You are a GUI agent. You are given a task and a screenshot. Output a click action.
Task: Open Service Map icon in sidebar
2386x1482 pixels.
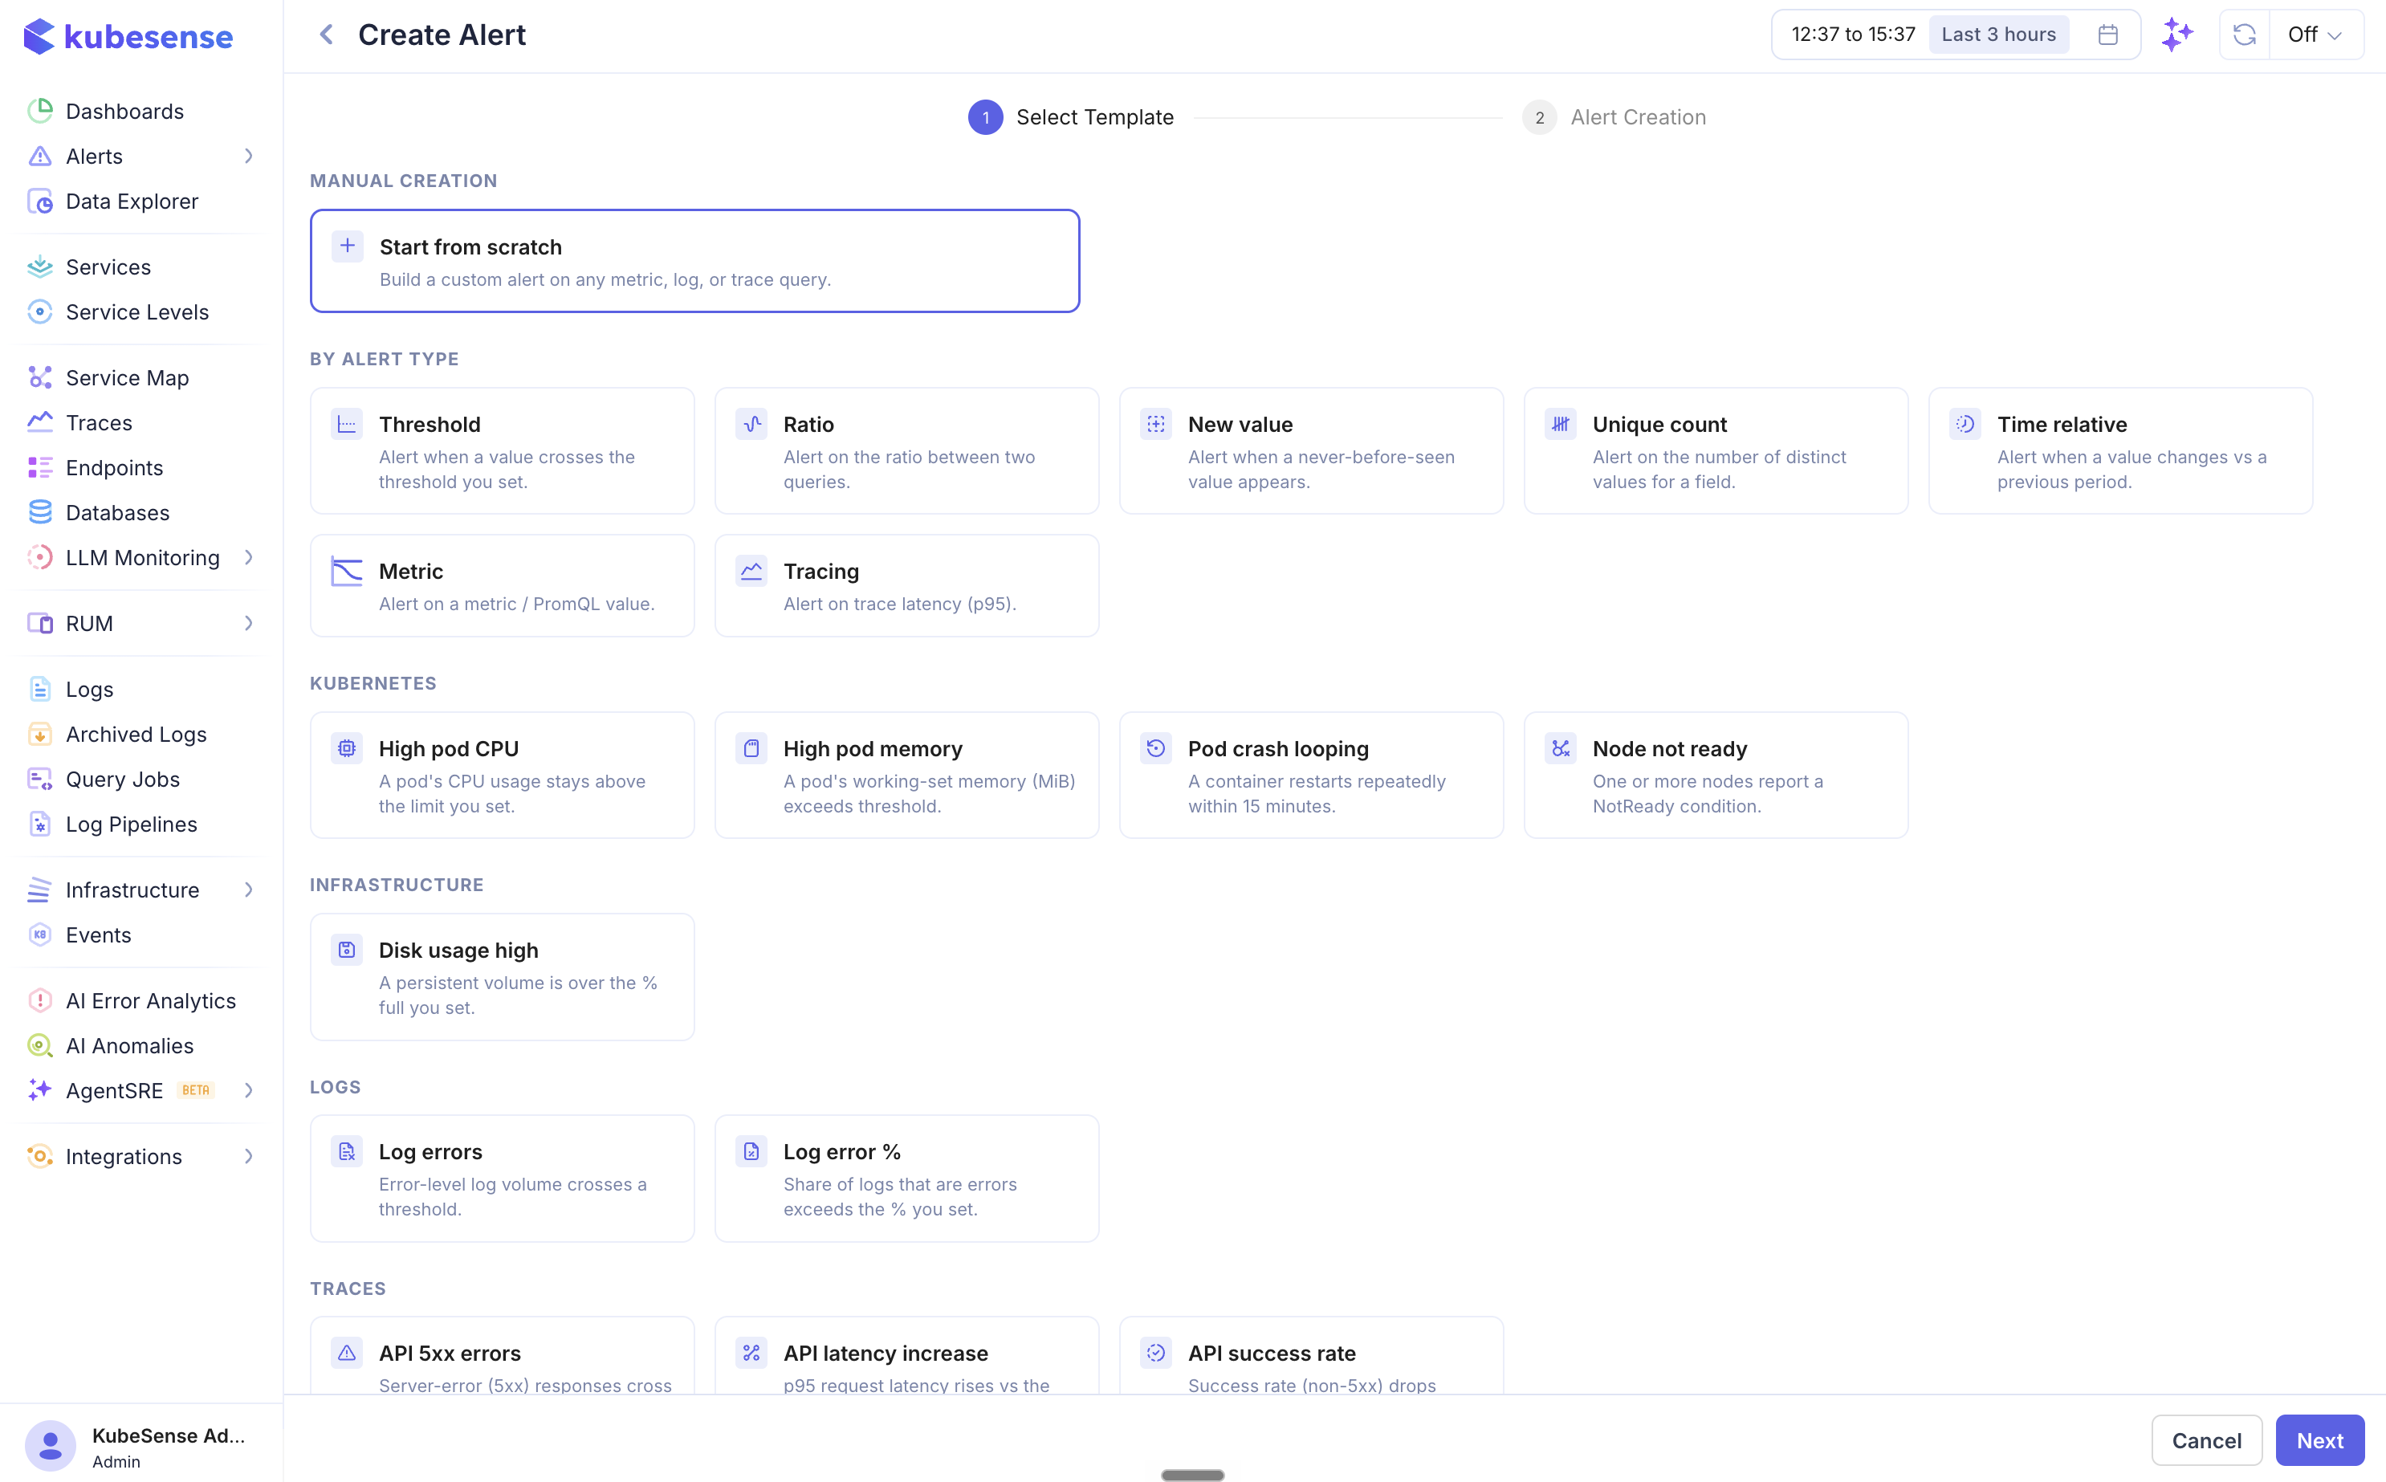point(40,377)
